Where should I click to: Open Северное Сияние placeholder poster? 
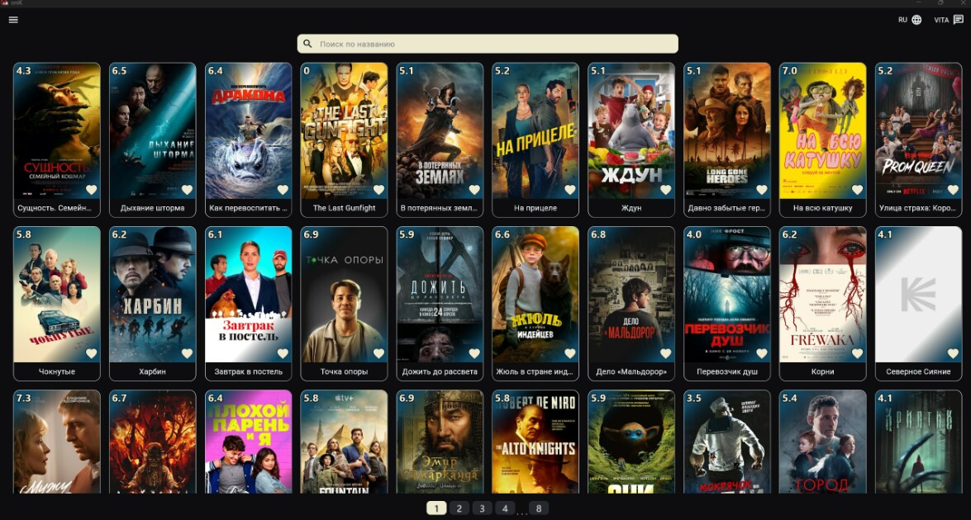click(x=918, y=295)
